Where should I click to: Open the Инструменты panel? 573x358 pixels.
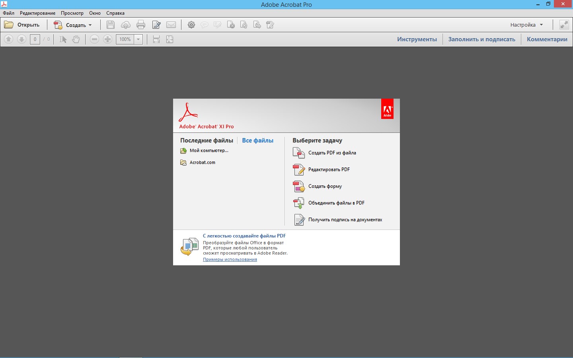coord(417,39)
